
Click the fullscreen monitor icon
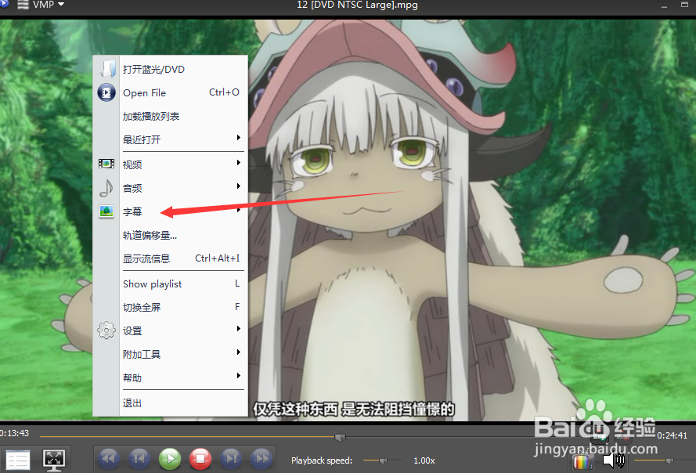click(x=54, y=460)
